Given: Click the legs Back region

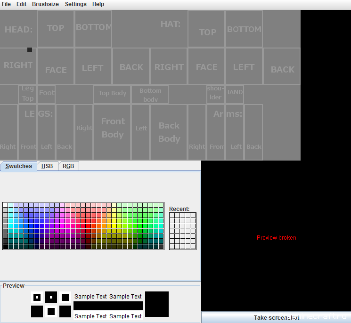Looking at the screenshot, I should coord(65,132).
